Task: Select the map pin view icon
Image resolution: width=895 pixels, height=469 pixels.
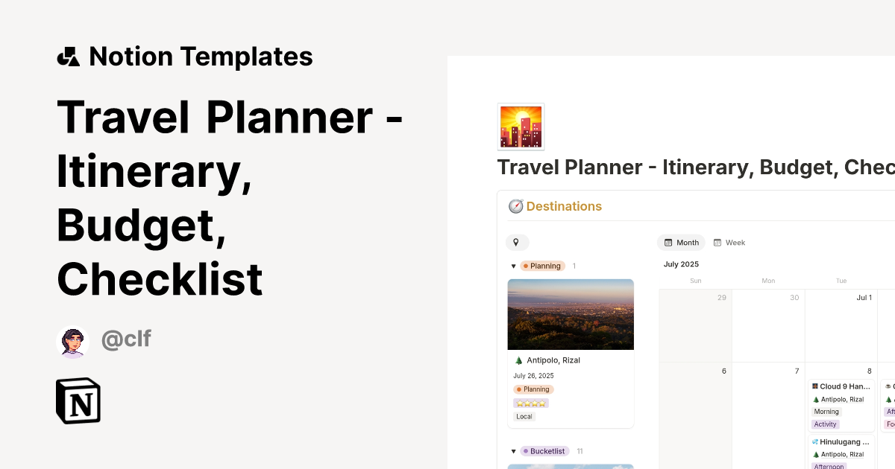Action: click(x=516, y=243)
